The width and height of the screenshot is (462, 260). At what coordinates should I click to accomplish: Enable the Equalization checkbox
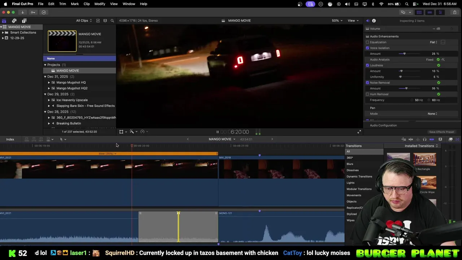[367, 42]
